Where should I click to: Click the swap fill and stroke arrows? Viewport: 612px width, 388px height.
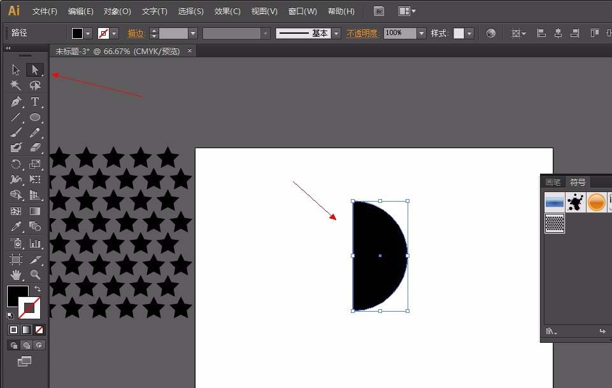pyautogui.click(x=38, y=288)
